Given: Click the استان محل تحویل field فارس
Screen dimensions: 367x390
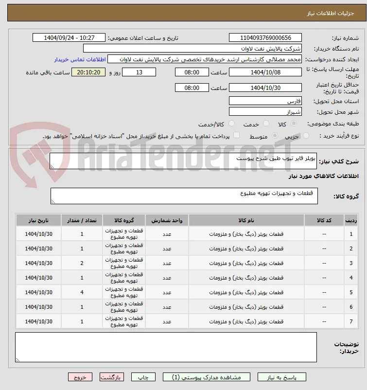Looking at the screenshot, I should [x=265, y=101].
